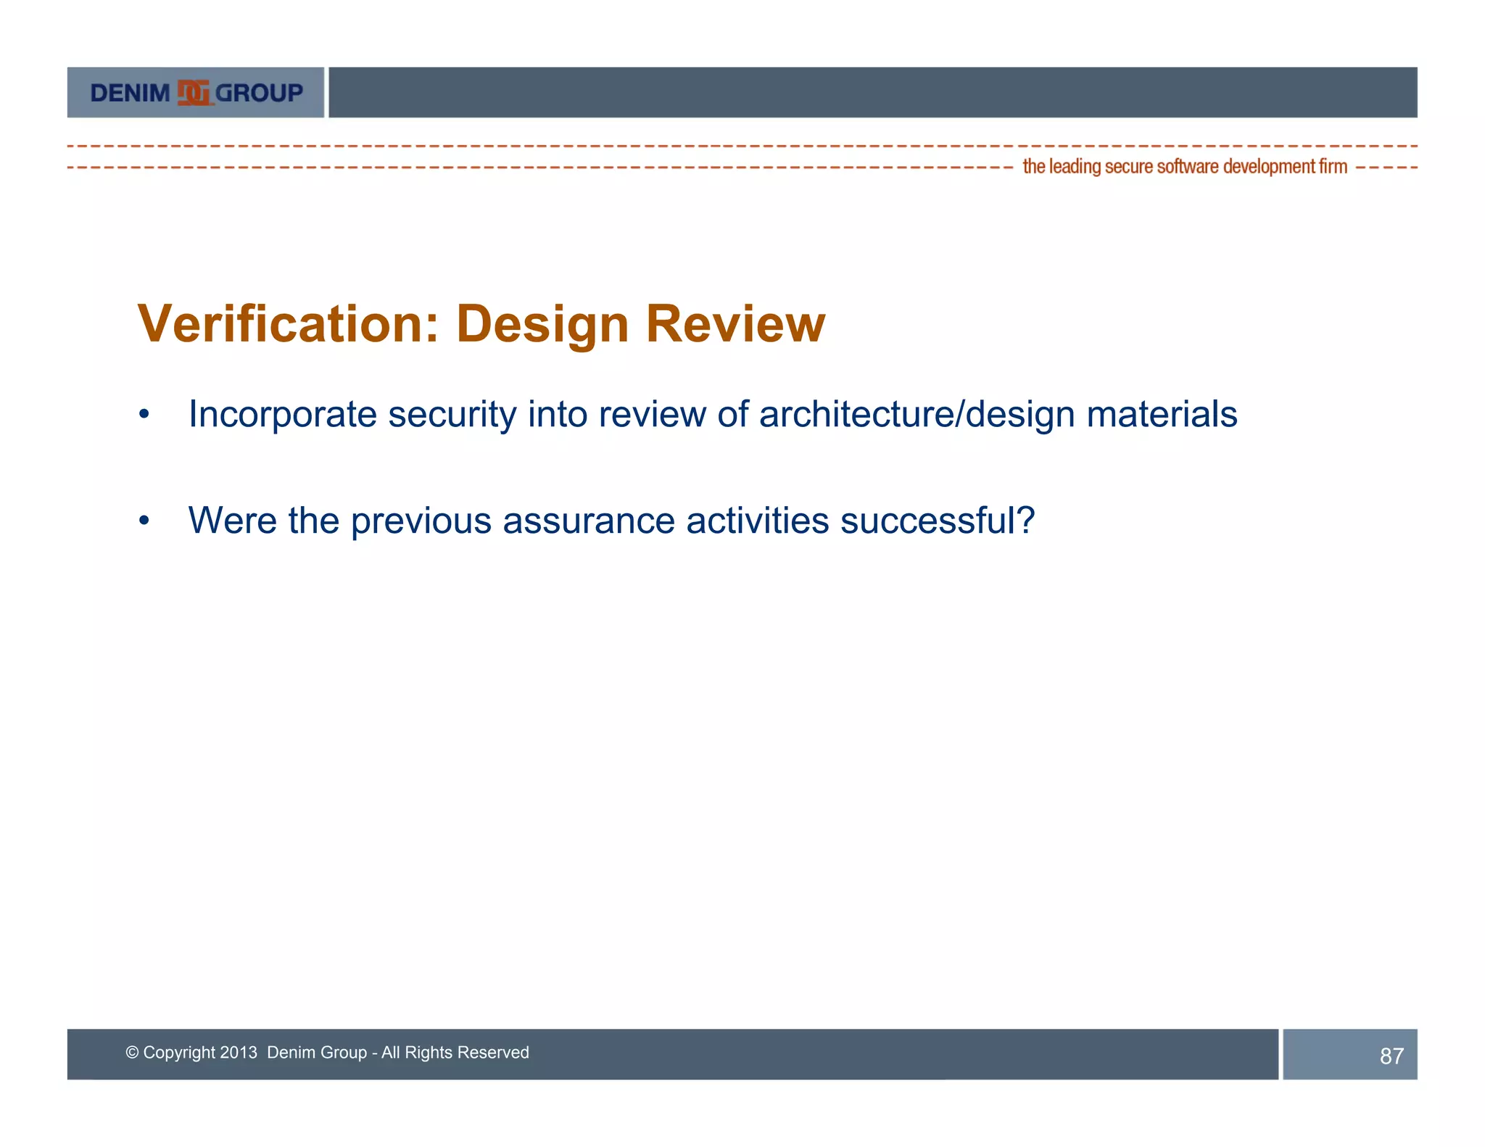Click the 'All Rights Reserved' text
Screen dimensions: 1485x1147
point(455,1053)
